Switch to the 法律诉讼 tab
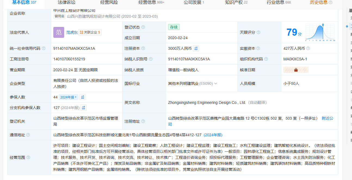Viewport: 352px width, 180px height. (x=67, y=2)
